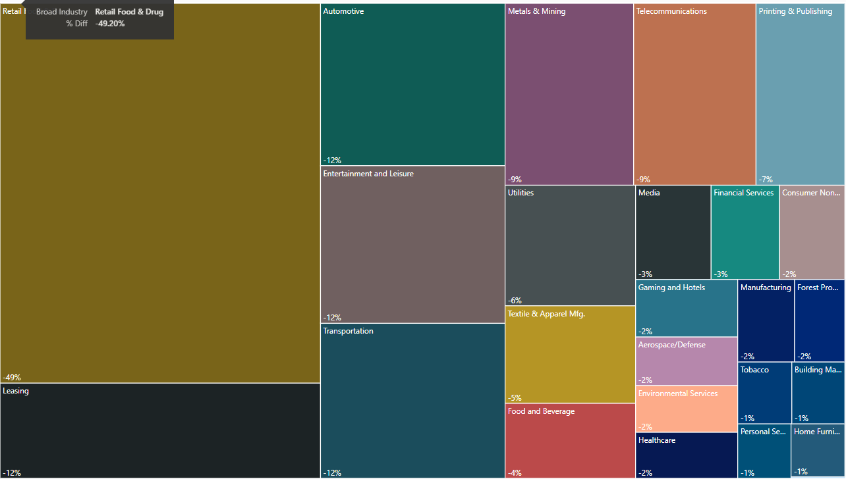Select the Aerospace/Defense tile
The width and height of the screenshot is (846, 479).
(x=687, y=361)
